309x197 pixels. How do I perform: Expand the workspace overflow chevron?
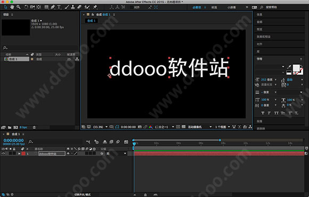point(247,7)
